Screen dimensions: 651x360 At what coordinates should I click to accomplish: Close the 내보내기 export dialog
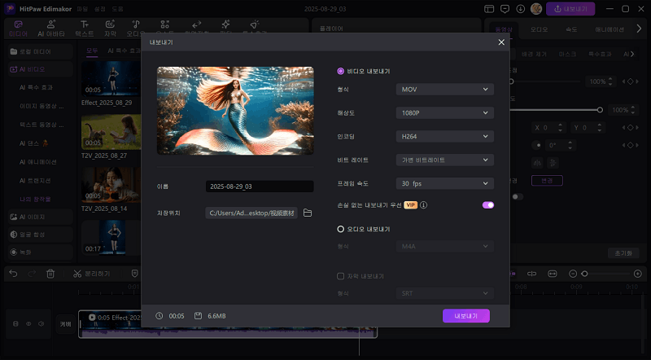(x=500, y=42)
